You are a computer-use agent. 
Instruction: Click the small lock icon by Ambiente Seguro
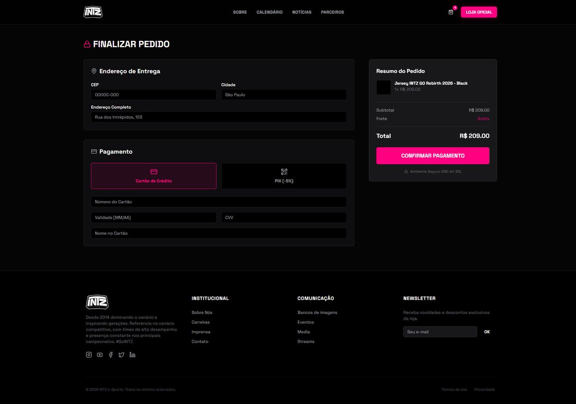[406, 171]
